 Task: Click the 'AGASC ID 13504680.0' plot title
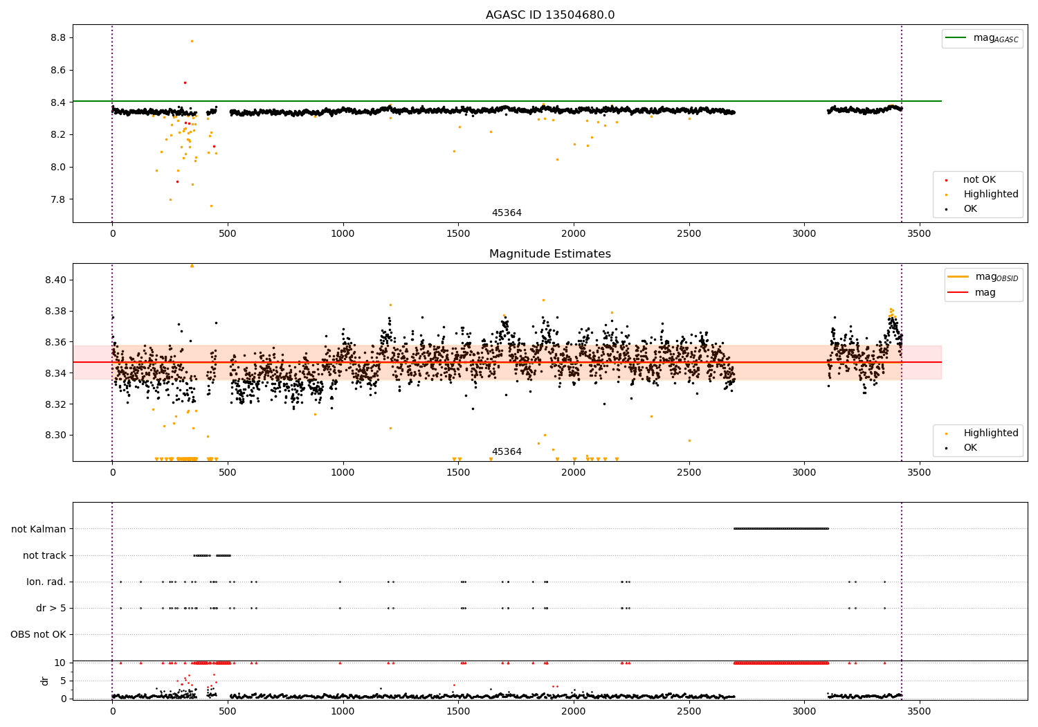coord(550,15)
